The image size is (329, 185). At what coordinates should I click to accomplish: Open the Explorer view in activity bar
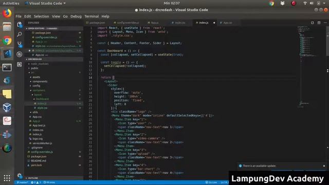coord(20,25)
